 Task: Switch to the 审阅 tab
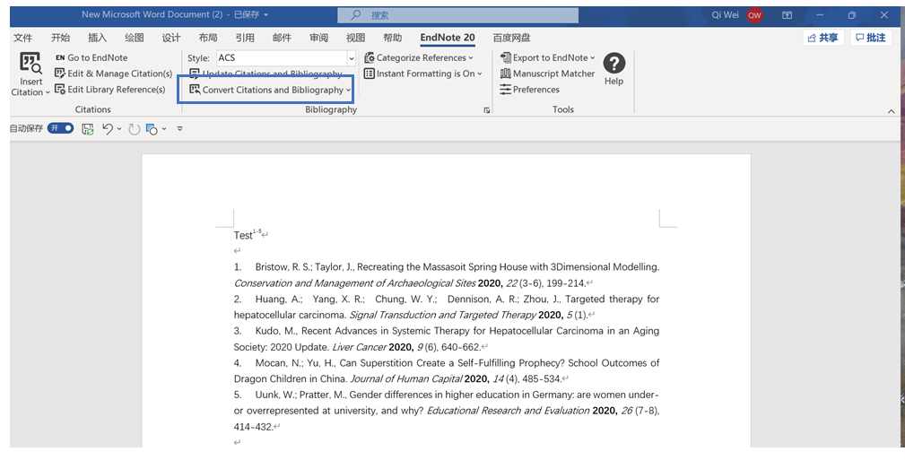[x=318, y=38]
